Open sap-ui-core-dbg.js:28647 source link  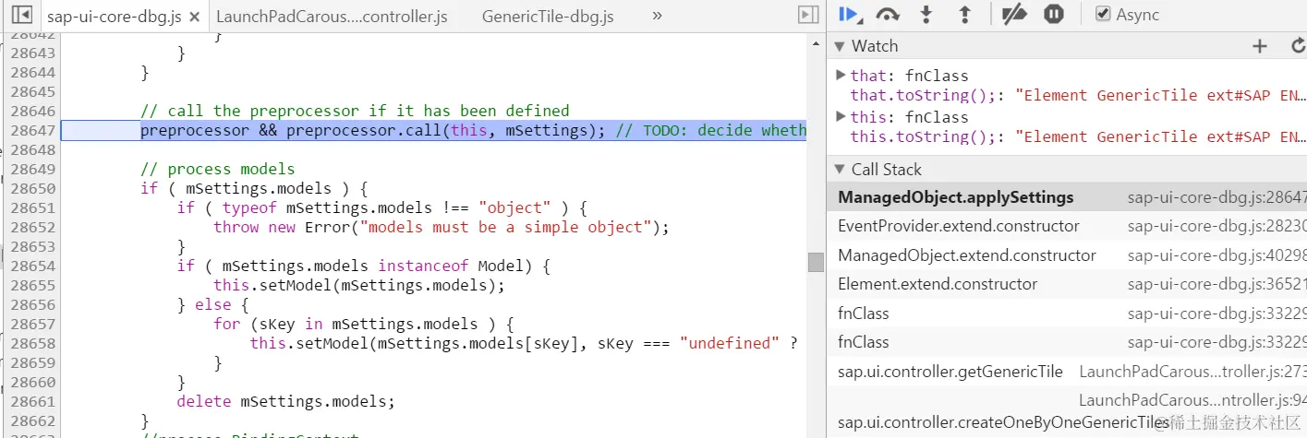coord(1217,197)
